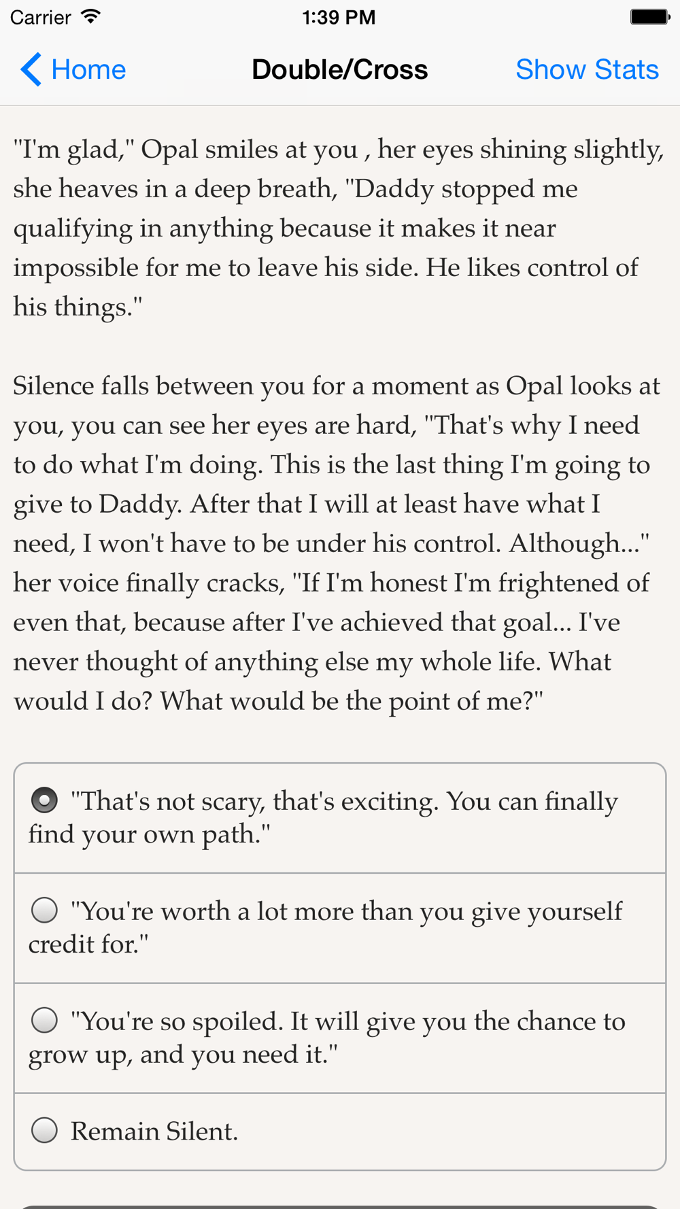Tap the Remain Silent option text
This screenshot has height=1209, width=680.
[x=154, y=1131]
